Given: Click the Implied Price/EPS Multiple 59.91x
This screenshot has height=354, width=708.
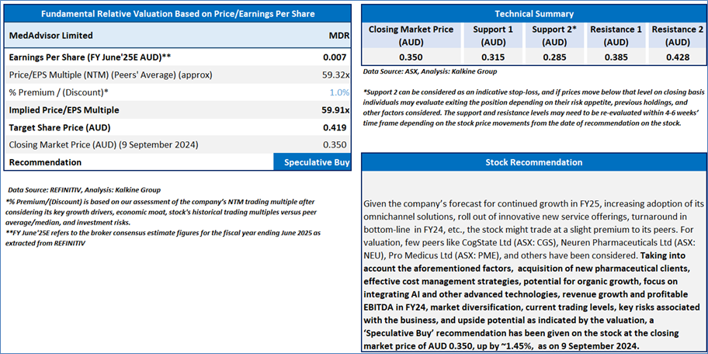Looking at the screenshot, I should (x=333, y=110).
